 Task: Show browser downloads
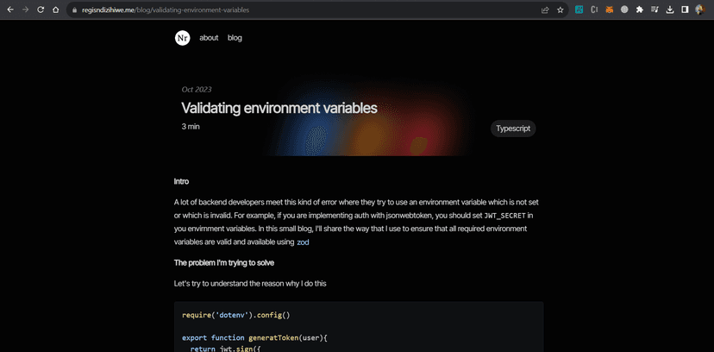pyautogui.click(x=669, y=10)
